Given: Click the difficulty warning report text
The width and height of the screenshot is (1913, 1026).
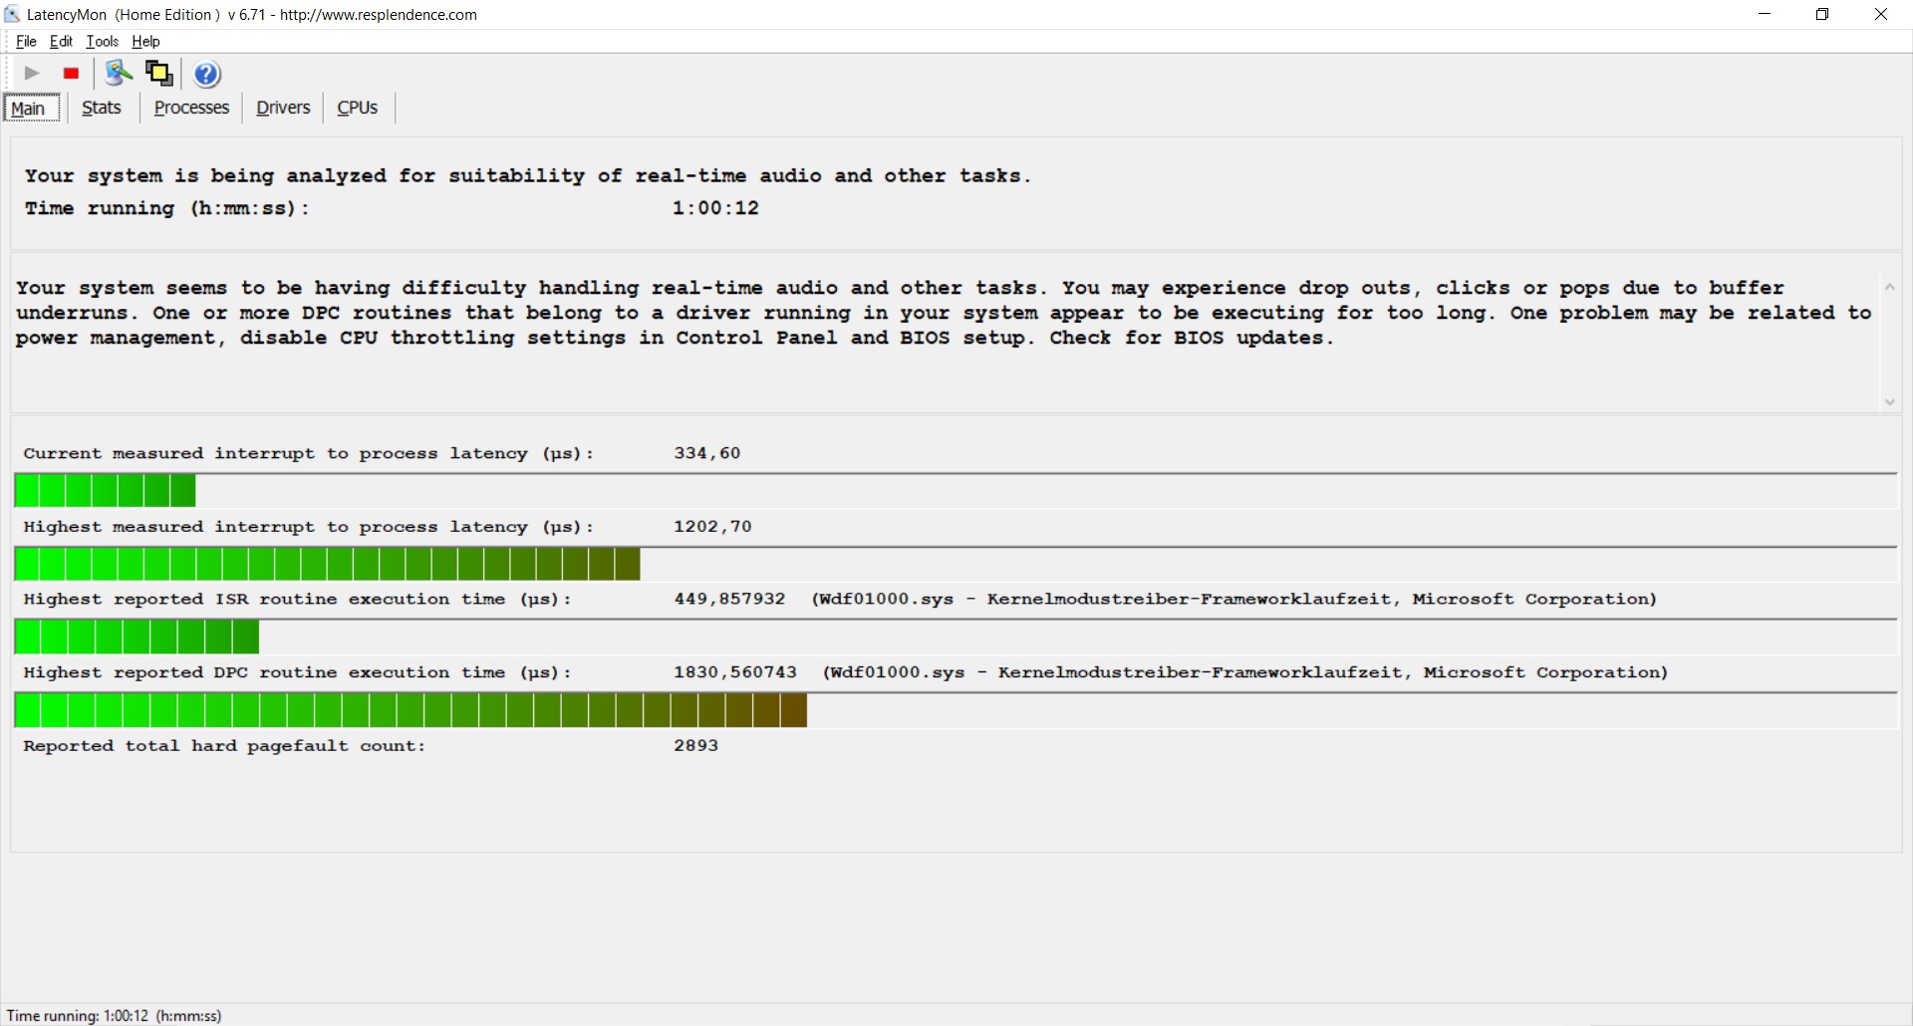Looking at the screenshot, I should point(944,313).
